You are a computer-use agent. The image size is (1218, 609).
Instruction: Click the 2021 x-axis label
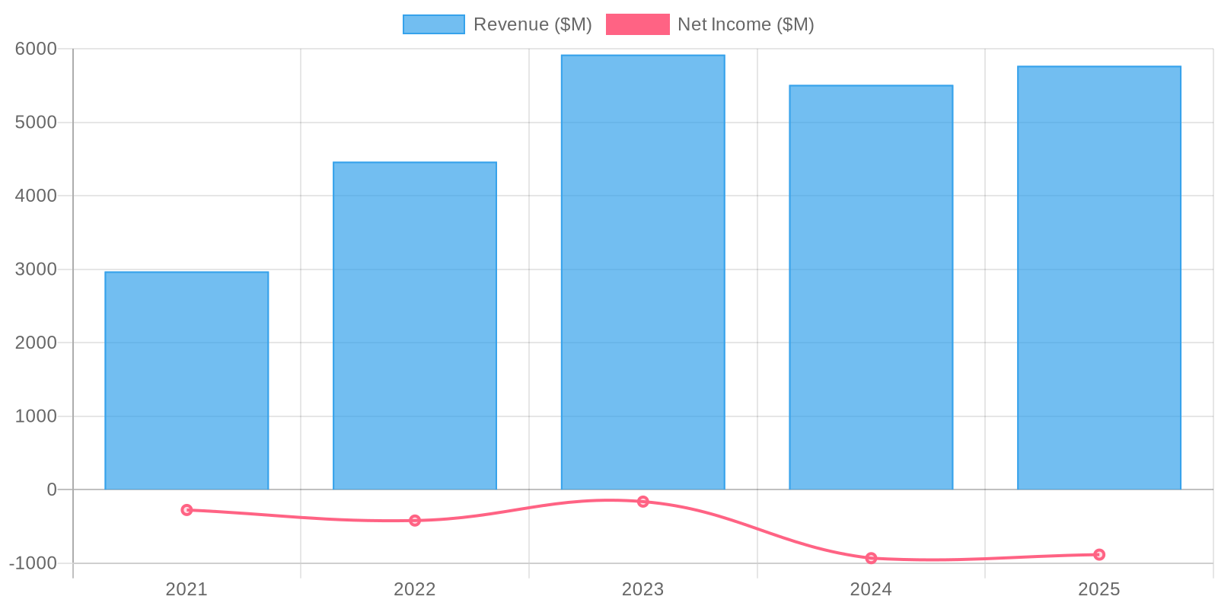pyautogui.click(x=187, y=589)
